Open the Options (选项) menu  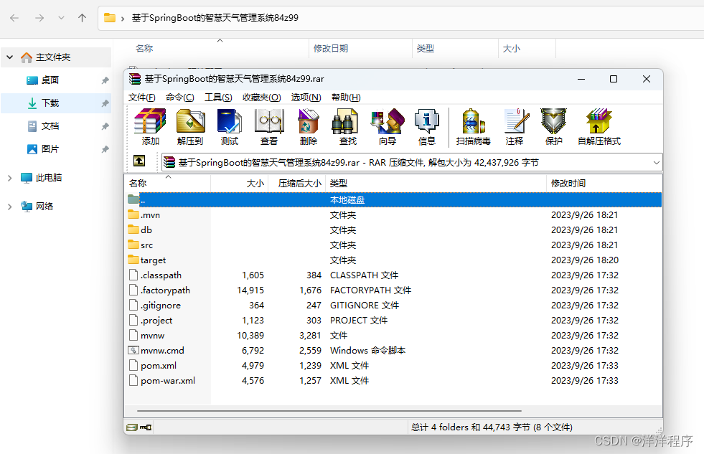coord(306,98)
